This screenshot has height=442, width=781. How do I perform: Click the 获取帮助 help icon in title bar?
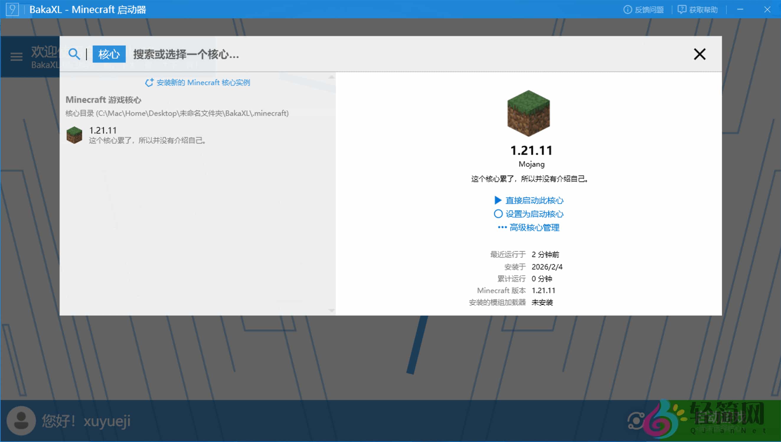(x=682, y=9)
